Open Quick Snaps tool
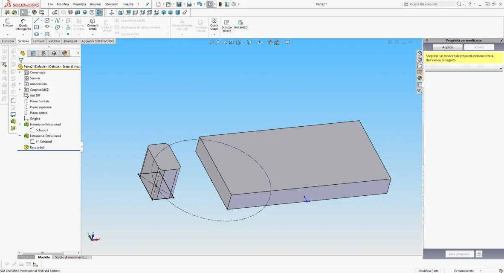 (214, 24)
